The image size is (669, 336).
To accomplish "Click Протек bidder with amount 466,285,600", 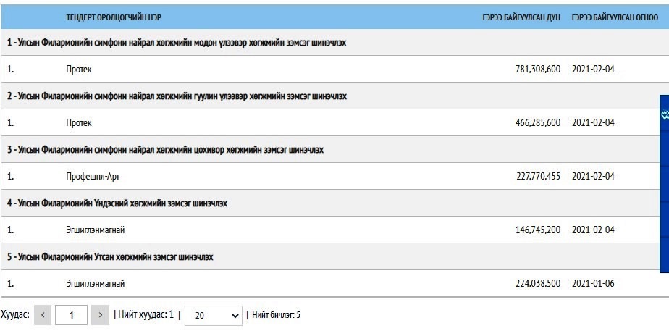I will pyautogui.click(x=78, y=123).
